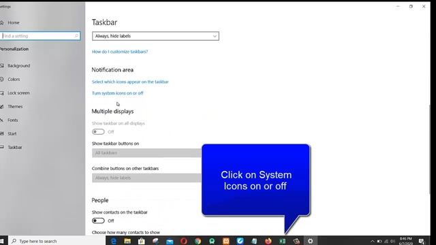Open Excel from the taskbar
Viewport: 436px width, 245px height.
tap(282, 241)
